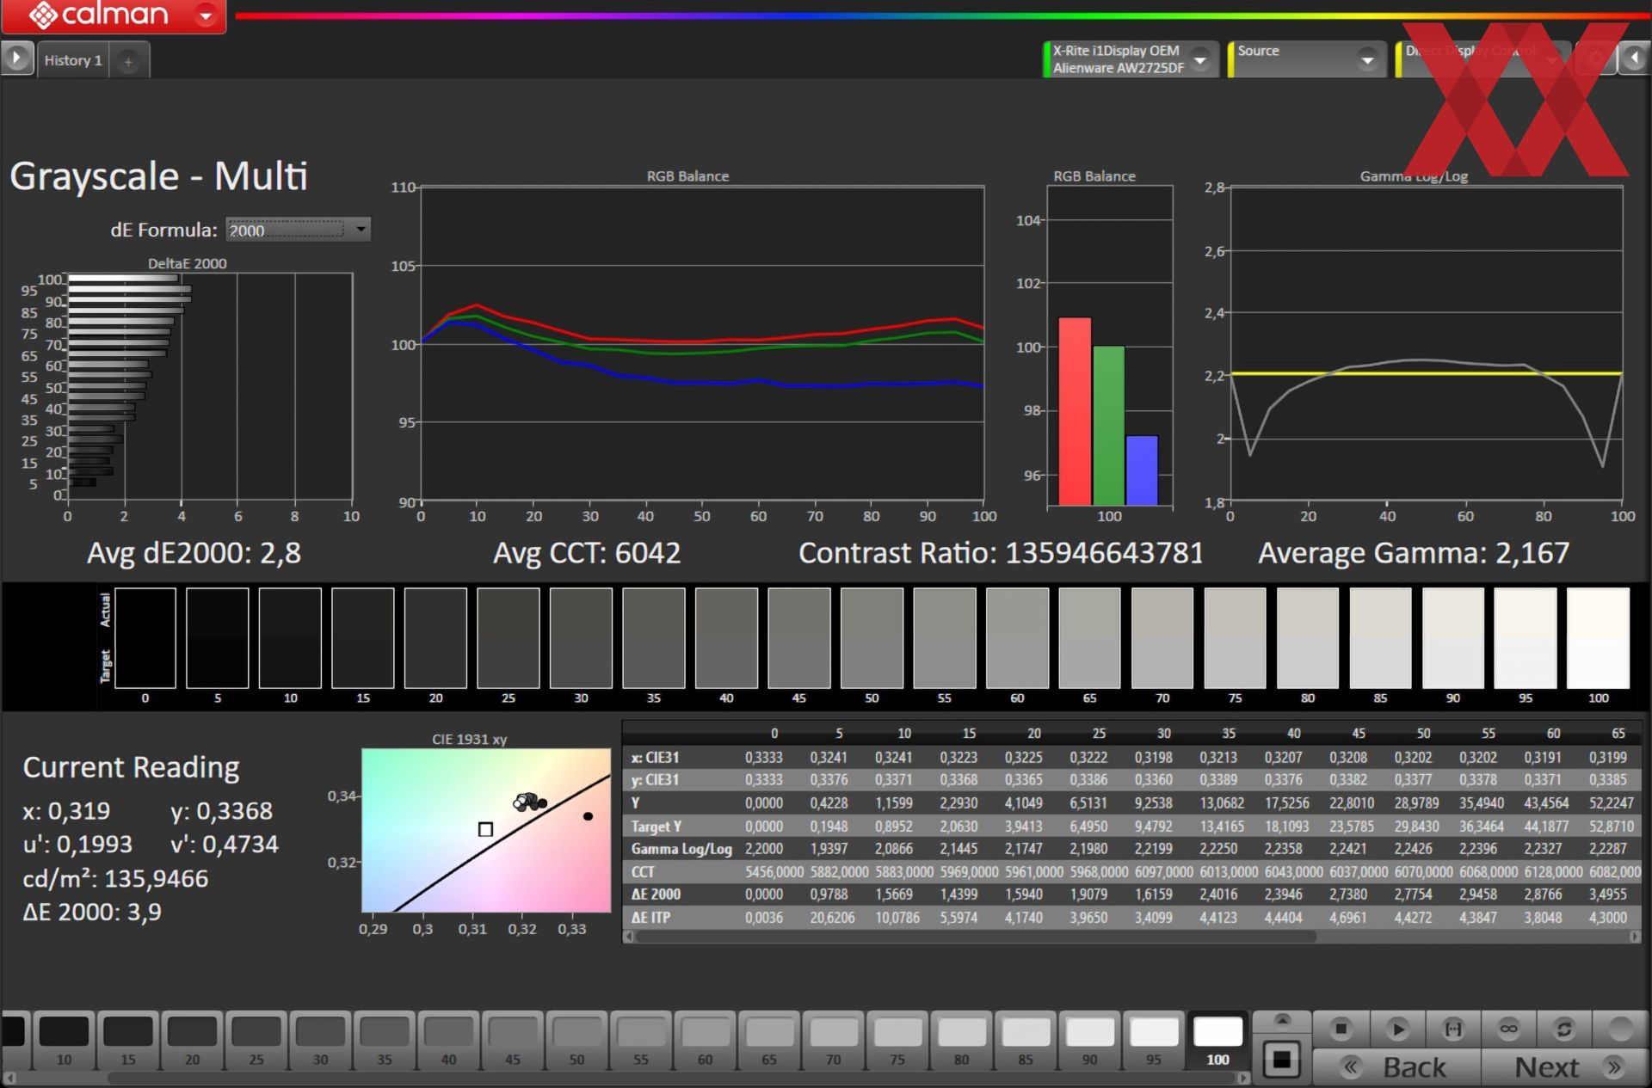Click the Actual/Target patch labeled 100

1599,638
